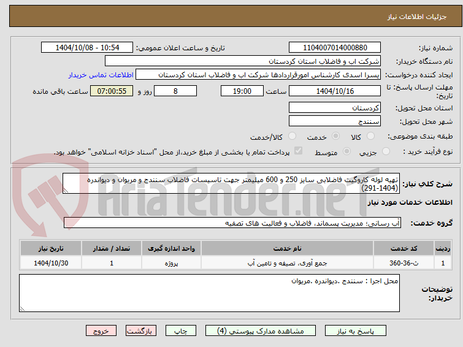The width and height of the screenshot is (463, 347).
Task: Click the buyer organization name field
Action: point(243,61)
